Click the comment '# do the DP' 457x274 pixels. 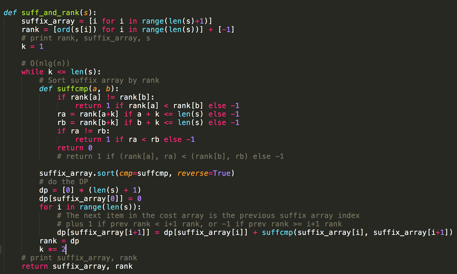(x=64, y=182)
